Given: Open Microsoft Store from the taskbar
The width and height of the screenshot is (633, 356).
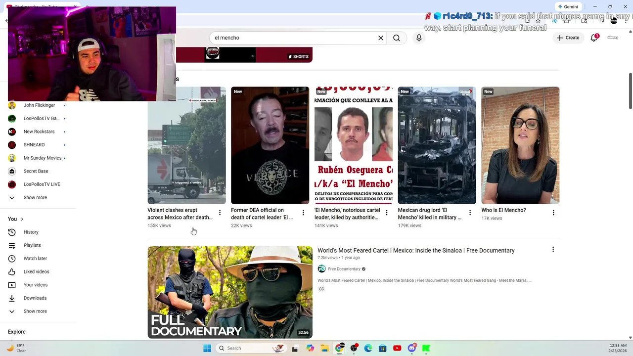Looking at the screenshot, I should pyautogui.click(x=382, y=348).
